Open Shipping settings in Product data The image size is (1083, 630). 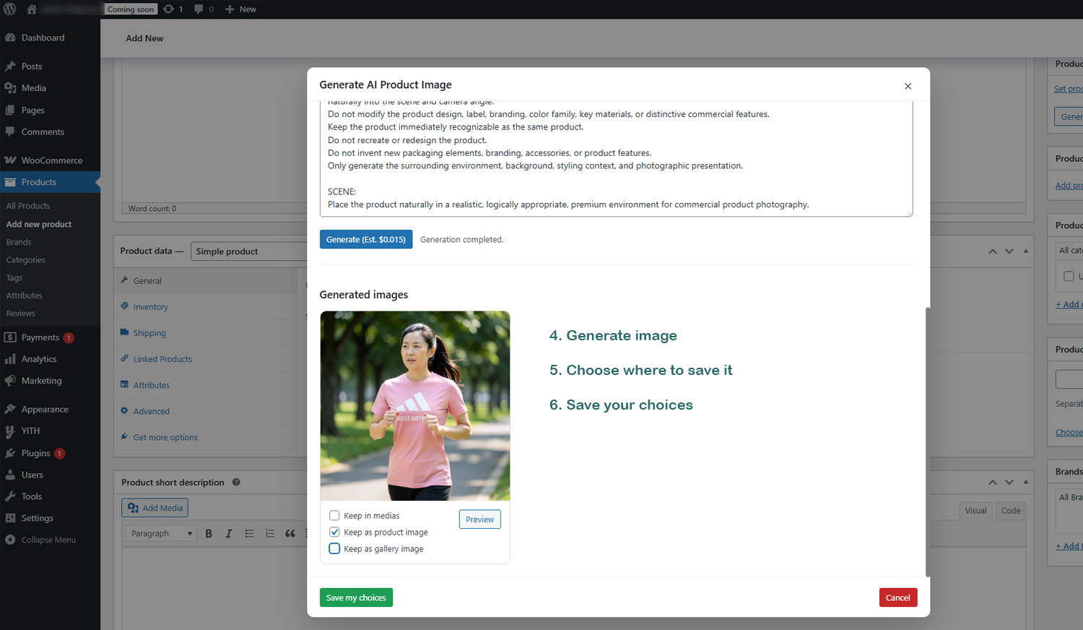click(149, 332)
